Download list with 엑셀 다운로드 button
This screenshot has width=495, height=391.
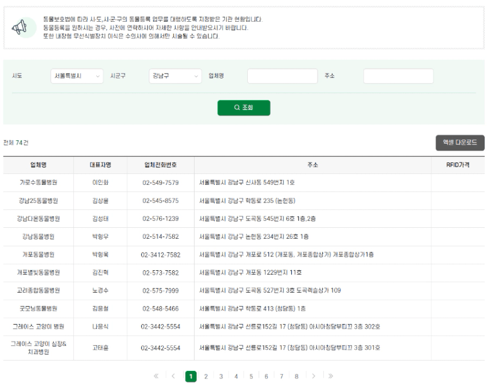tap(460, 143)
